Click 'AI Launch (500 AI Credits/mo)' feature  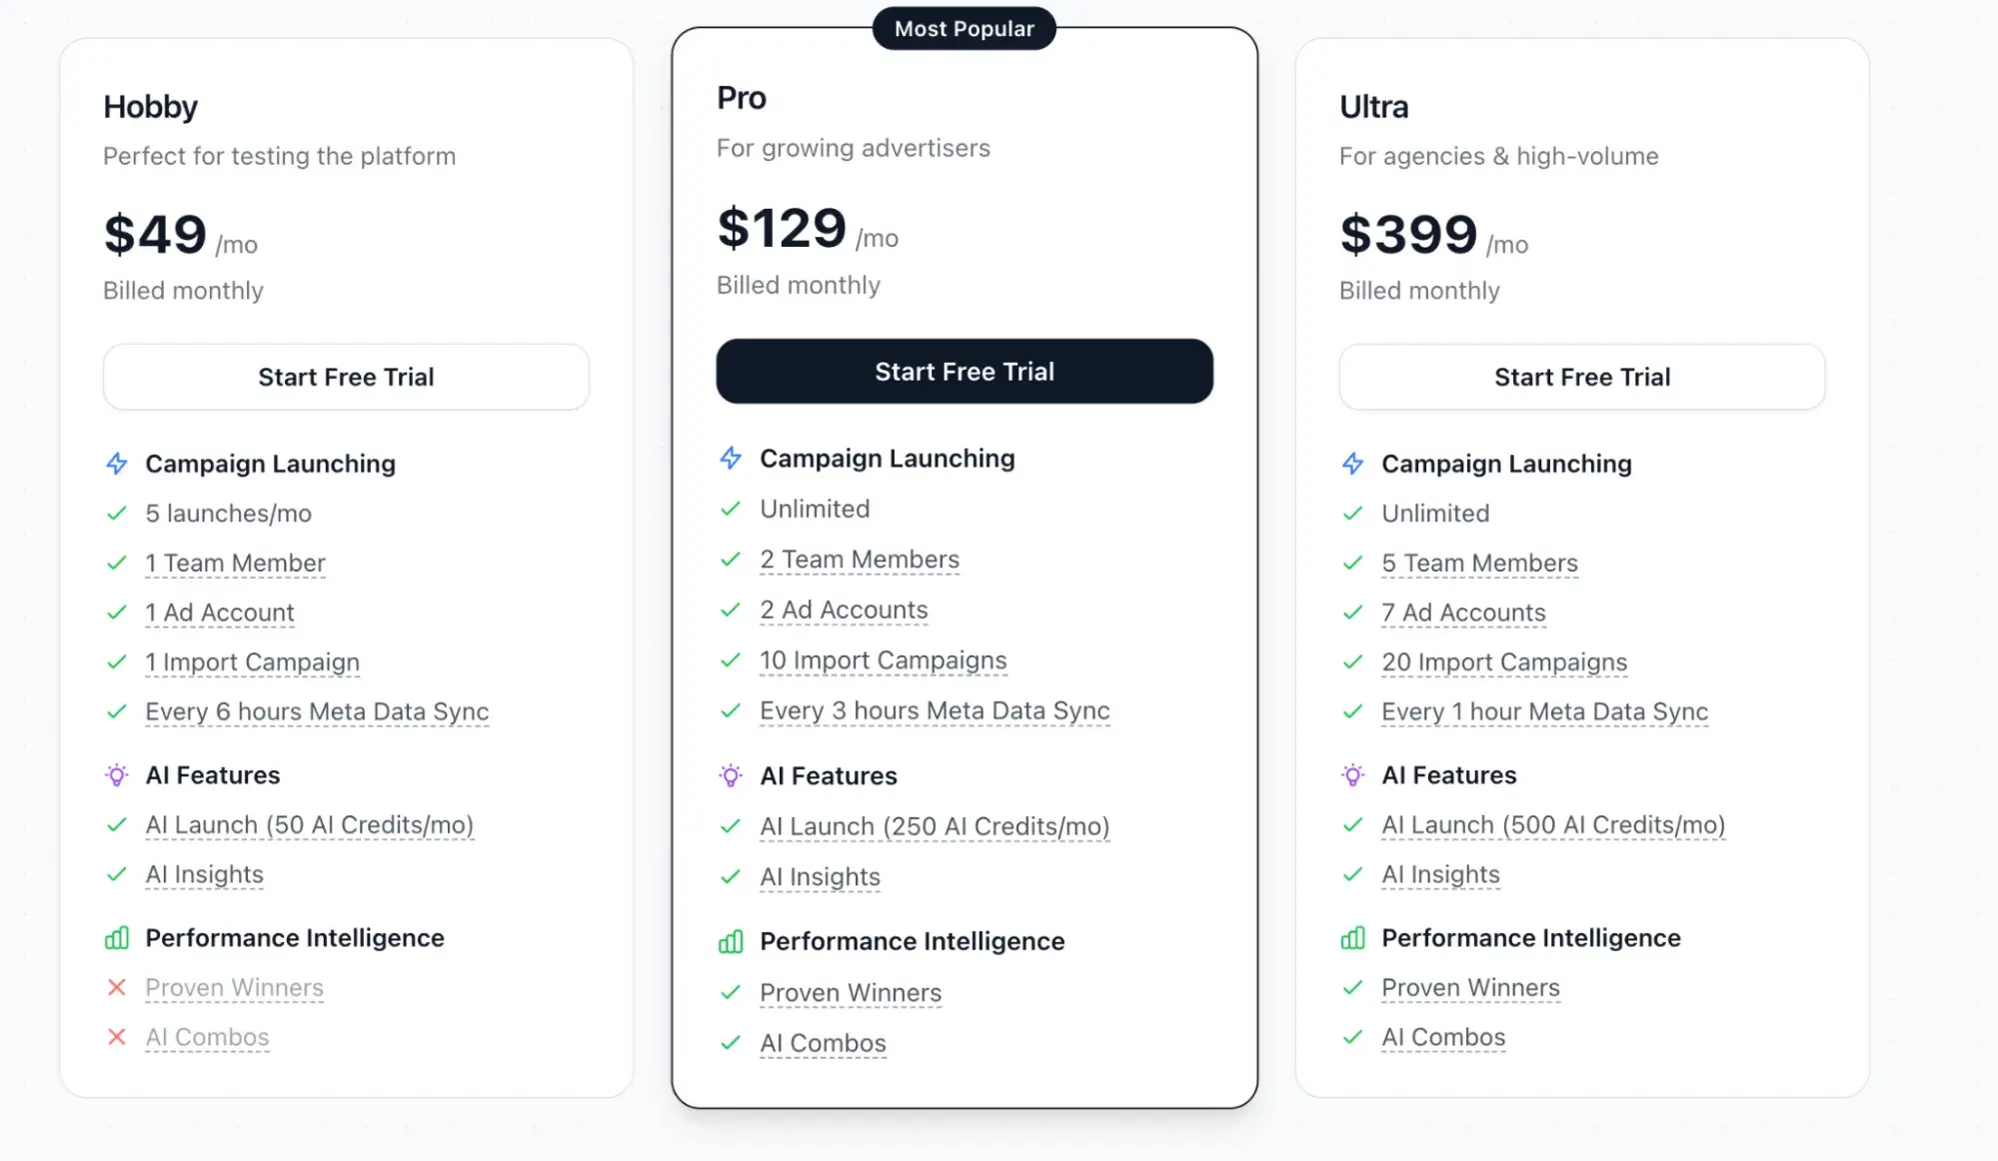(1553, 825)
